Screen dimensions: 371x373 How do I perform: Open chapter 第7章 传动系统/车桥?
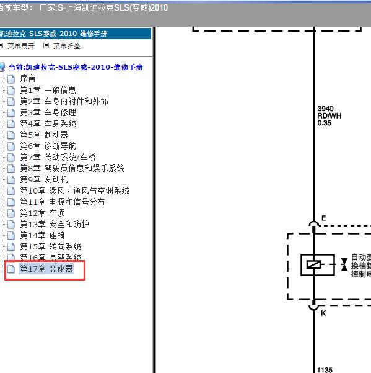click(58, 157)
